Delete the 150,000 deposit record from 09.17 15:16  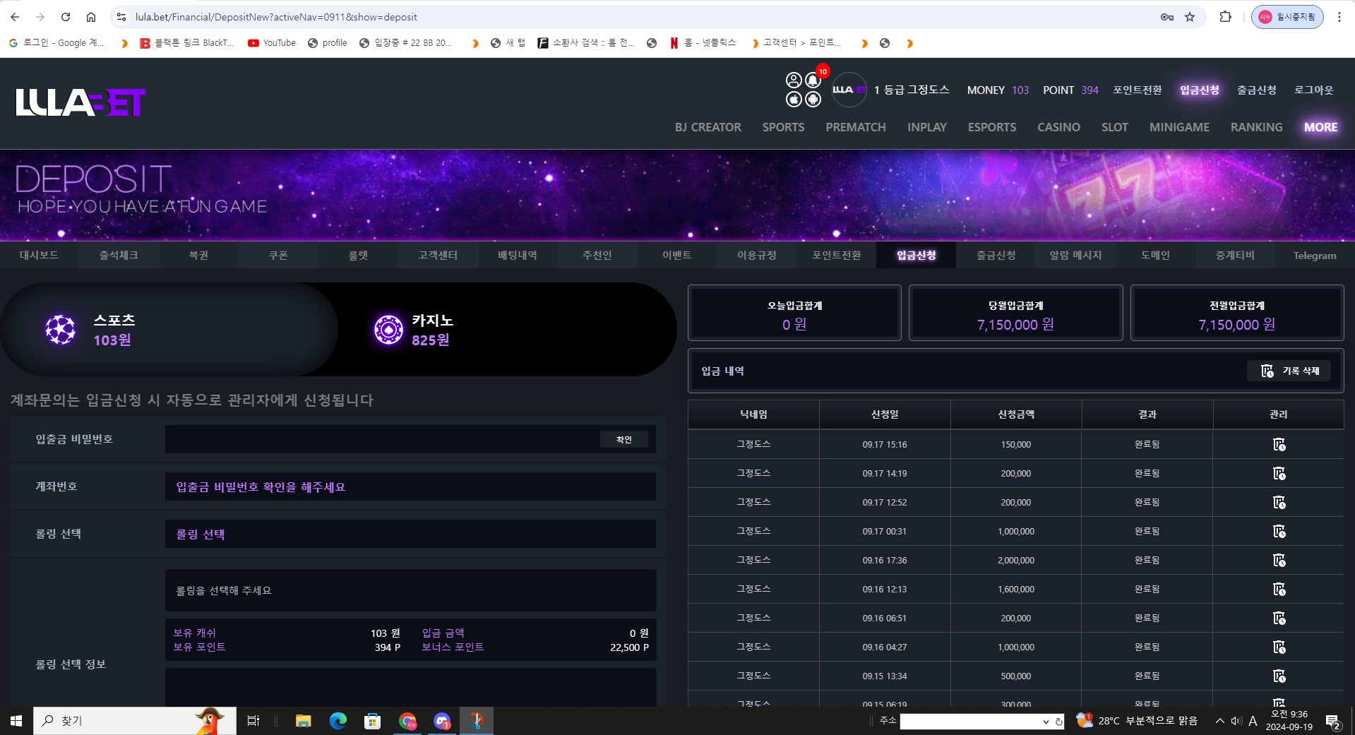coord(1279,445)
